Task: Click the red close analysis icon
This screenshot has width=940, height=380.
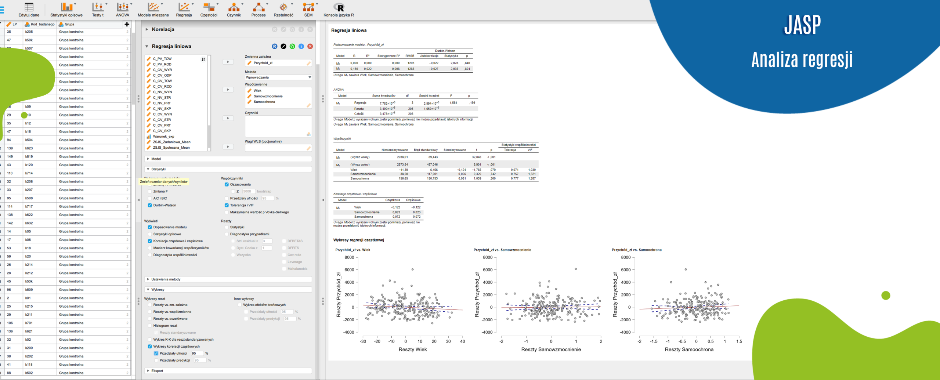Action: tap(310, 46)
